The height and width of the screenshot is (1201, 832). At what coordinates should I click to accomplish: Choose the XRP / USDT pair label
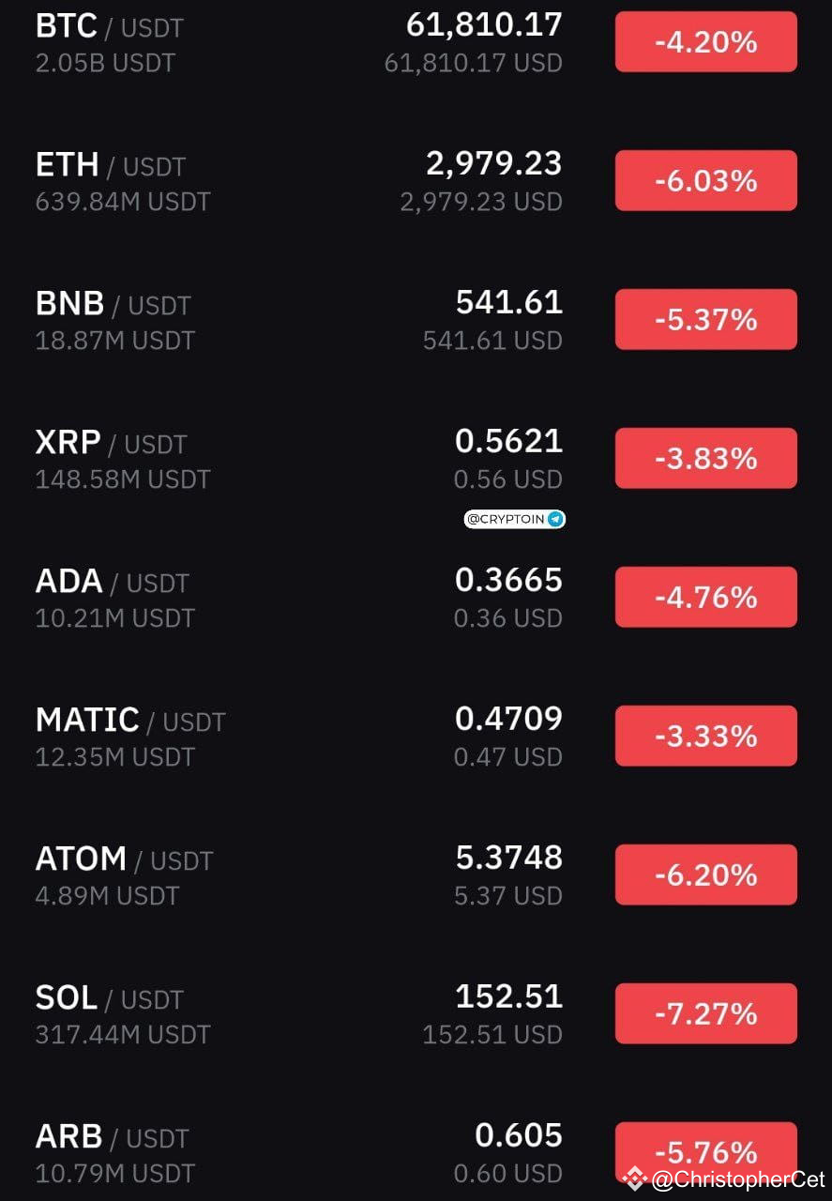click(x=111, y=443)
